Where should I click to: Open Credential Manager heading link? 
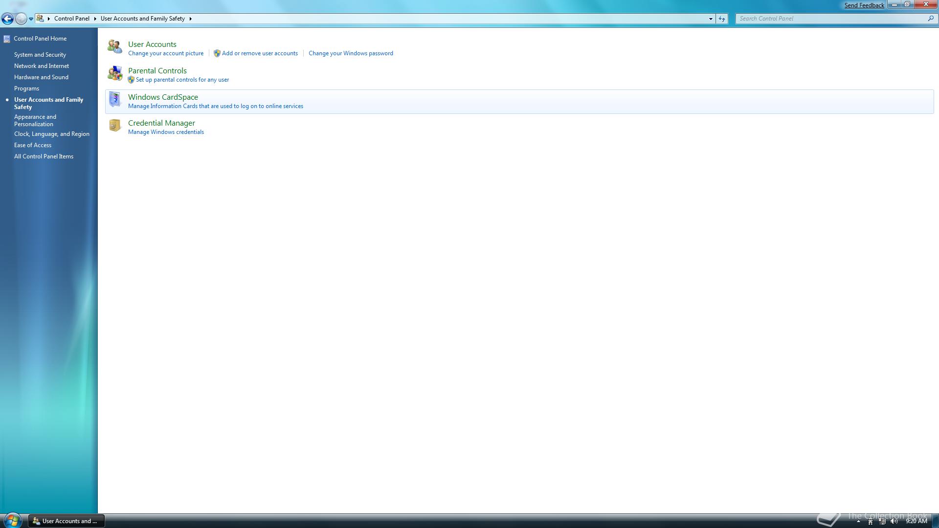pos(161,123)
